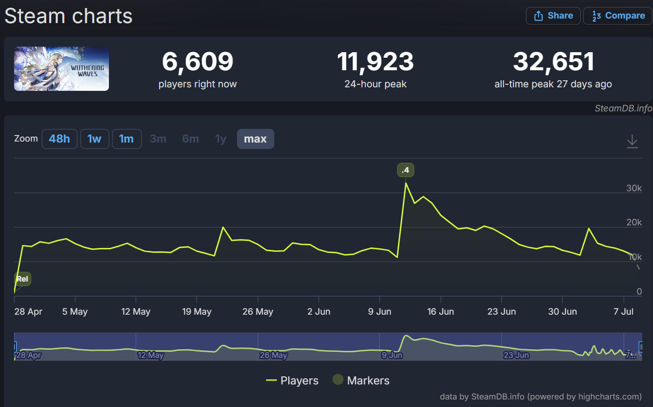Click the navigator 9 Jun label
The height and width of the screenshot is (407, 653).
[x=392, y=355]
